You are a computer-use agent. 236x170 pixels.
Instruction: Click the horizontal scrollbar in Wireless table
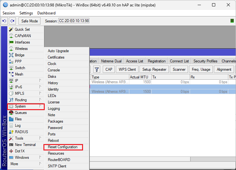[140, 159]
